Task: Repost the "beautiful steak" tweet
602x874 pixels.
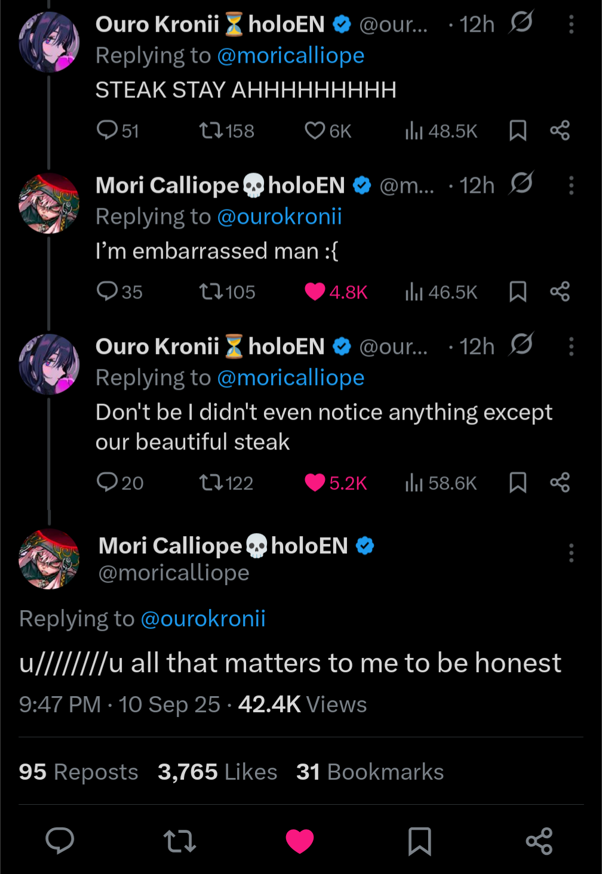Action: [211, 482]
